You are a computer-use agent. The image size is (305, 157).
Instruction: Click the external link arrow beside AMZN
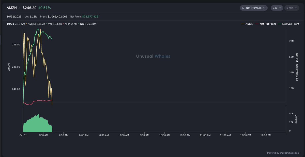pos(19,8)
